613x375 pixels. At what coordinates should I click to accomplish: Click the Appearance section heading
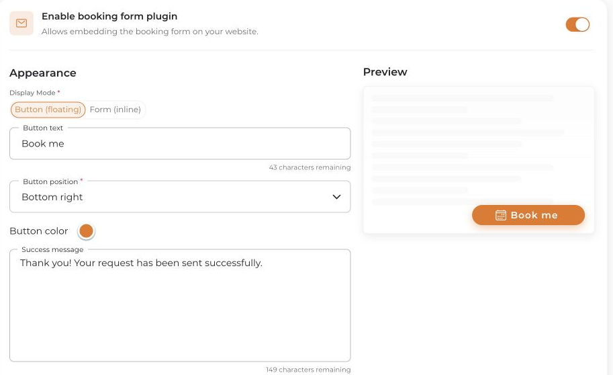coord(42,73)
